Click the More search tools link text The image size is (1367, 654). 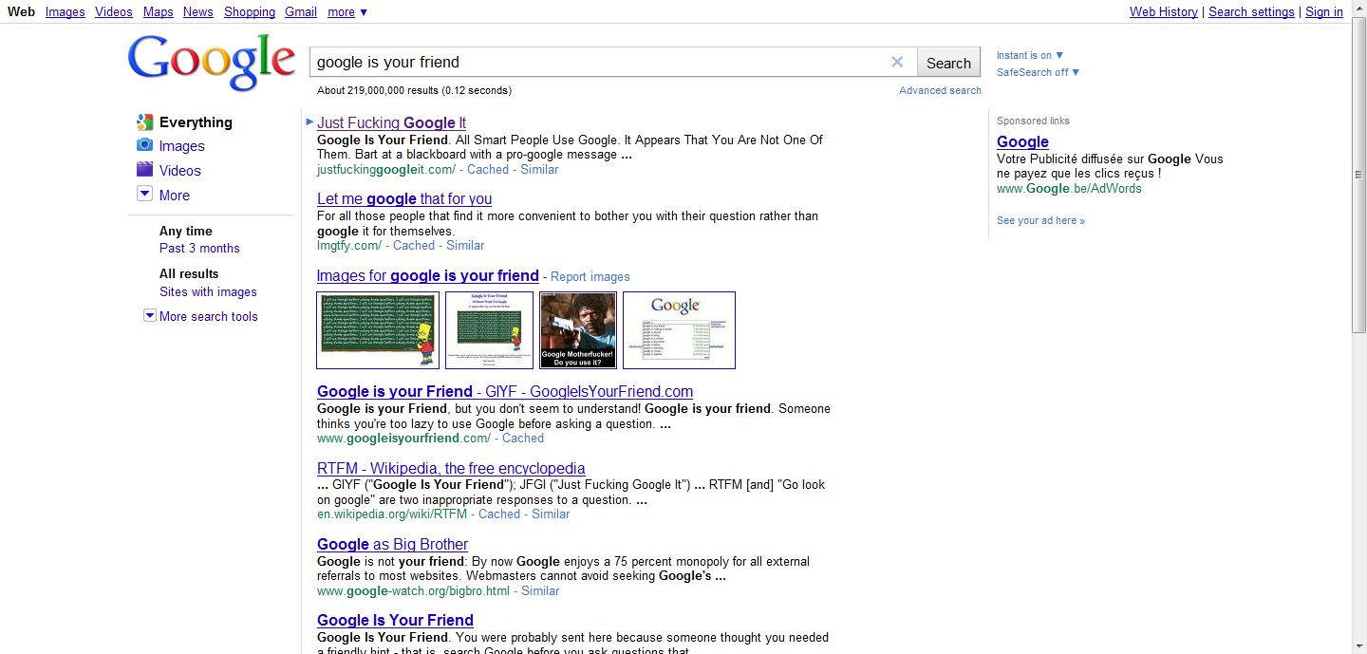[209, 316]
